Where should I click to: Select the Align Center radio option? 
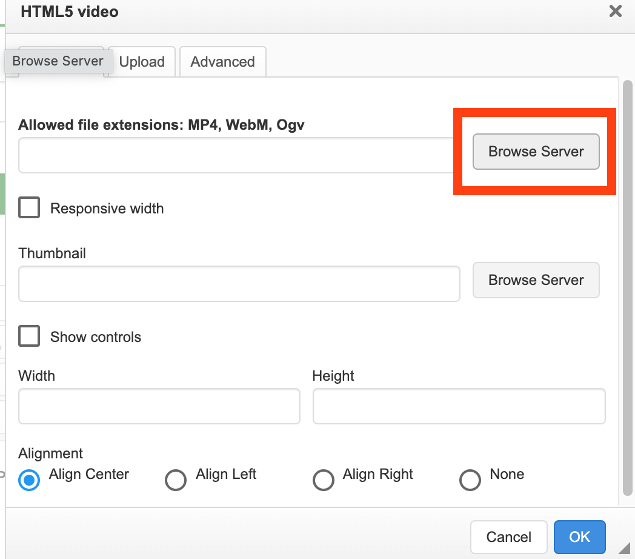coord(29,480)
